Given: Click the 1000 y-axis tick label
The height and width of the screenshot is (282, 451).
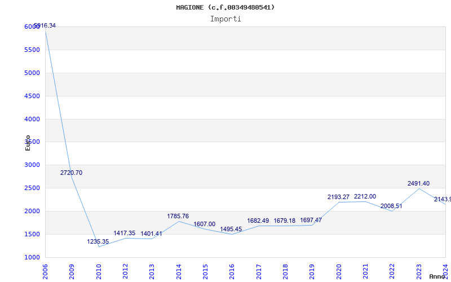Looking at the screenshot, I should (32, 257).
